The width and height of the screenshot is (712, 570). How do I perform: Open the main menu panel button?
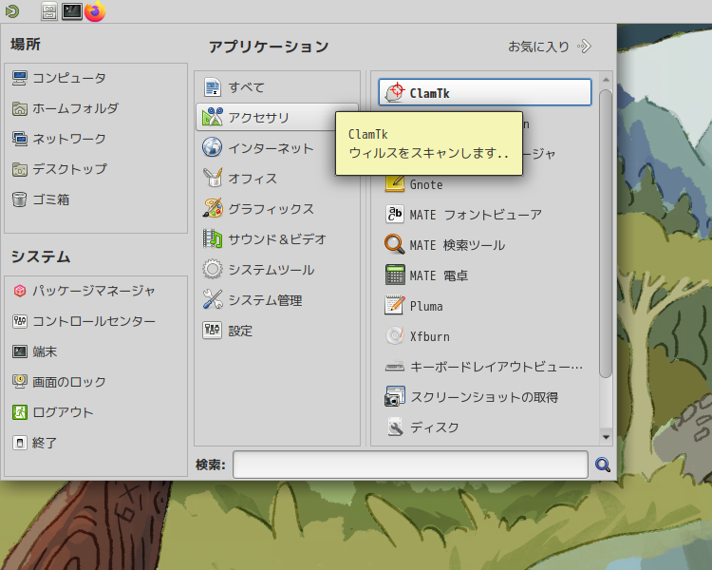(12, 10)
